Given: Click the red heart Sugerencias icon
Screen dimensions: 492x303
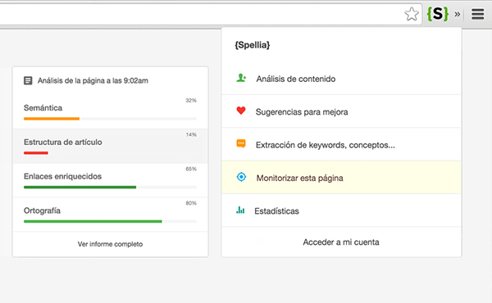Looking at the screenshot, I should click(241, 111).
